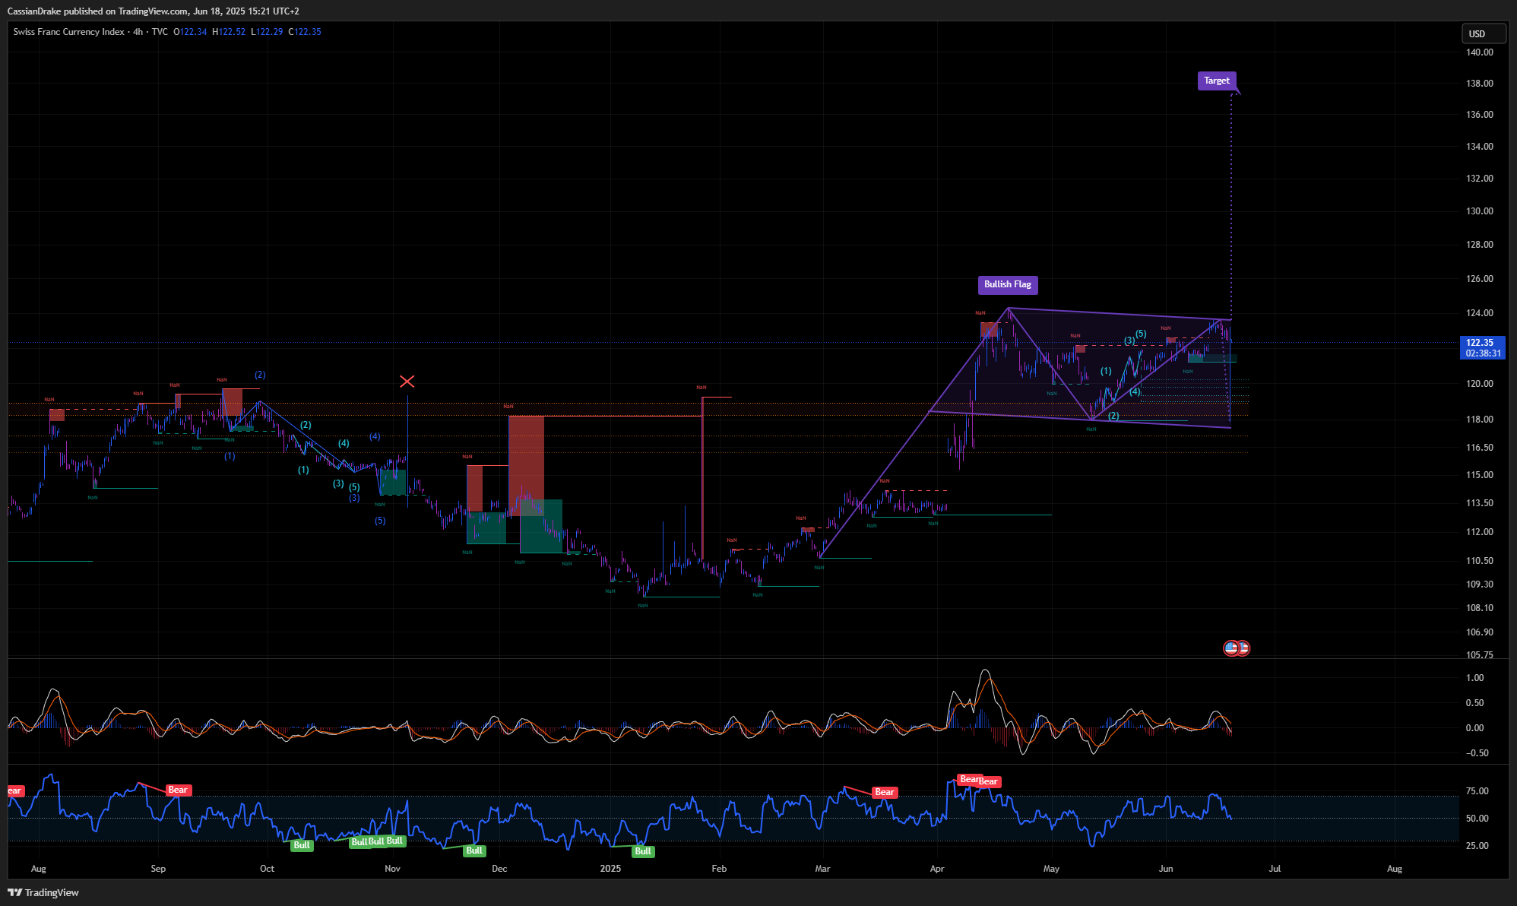Screen dimensions: 1517x906
Task: Select wave label (5) inside the Bullish Flag
Action: pos(1141,334)
